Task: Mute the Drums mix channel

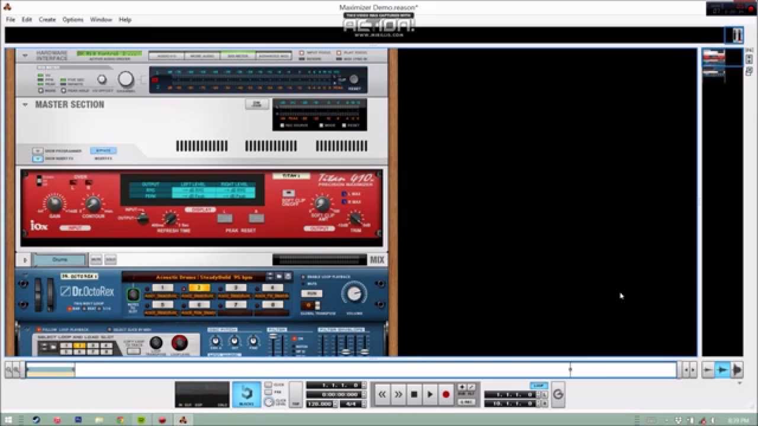Action: click(95, 260)
